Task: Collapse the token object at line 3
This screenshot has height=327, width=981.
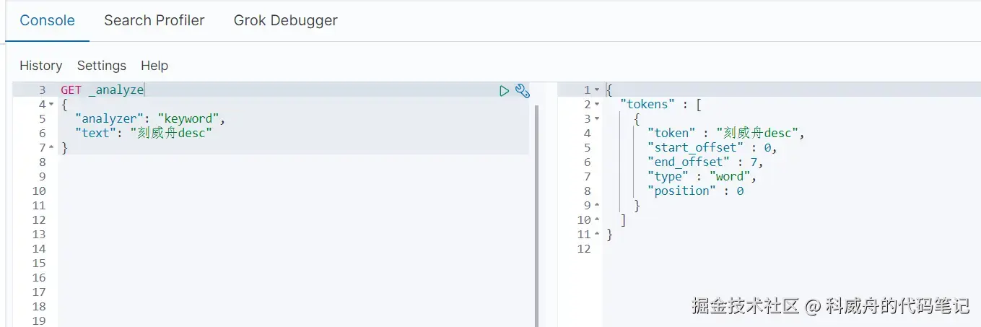Action: tap(597, 119)
